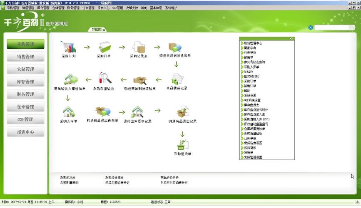This screenshot has height=208, width=361.
Task: Open the 采购记录表 icon
Action: 139,47
